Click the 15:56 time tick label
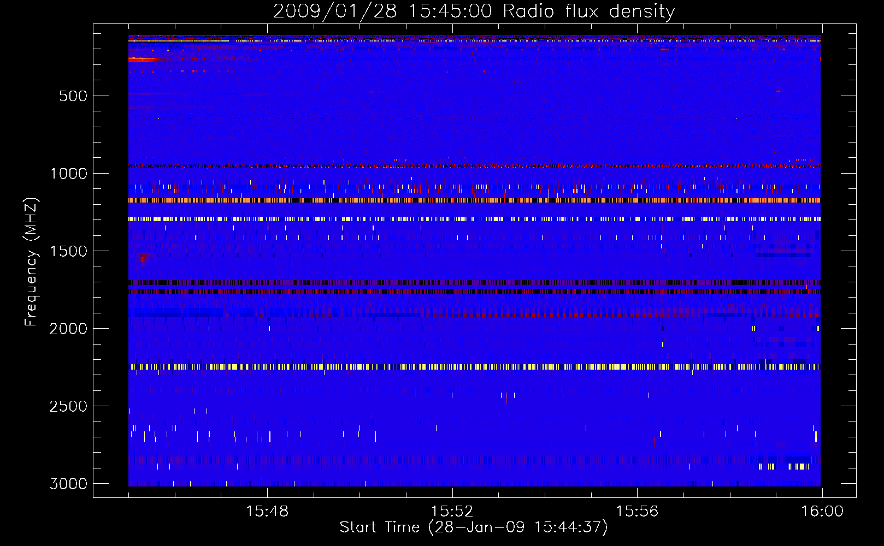Viewport: 884px width, 546px height. (x=637, y=512)
